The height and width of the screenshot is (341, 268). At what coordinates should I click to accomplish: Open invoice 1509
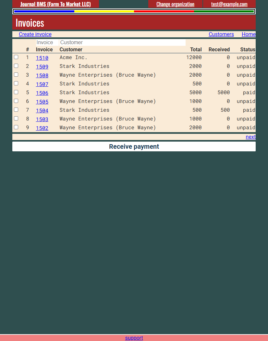[42, 67]
